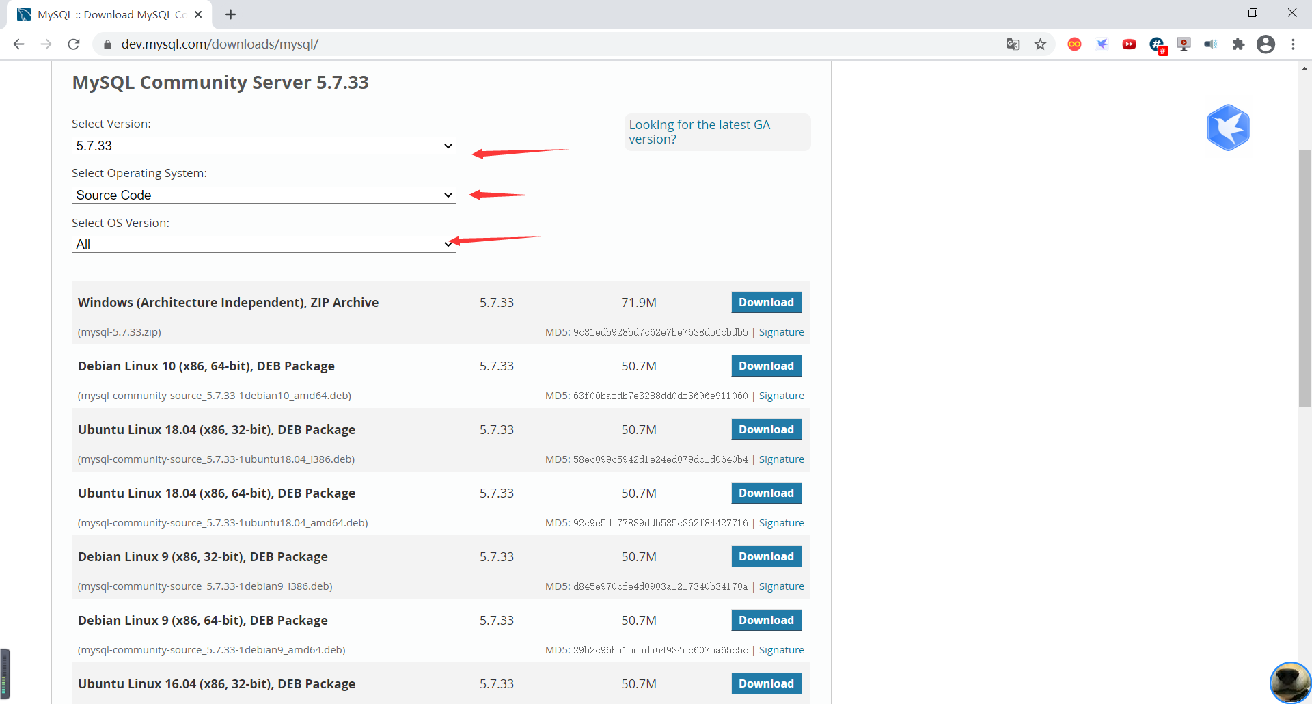Image resolution: width=1312 pixels, height=704 pixels.
Task: Download Debian Linux 9 32-bit DEB Package
Action: (766, 556)
